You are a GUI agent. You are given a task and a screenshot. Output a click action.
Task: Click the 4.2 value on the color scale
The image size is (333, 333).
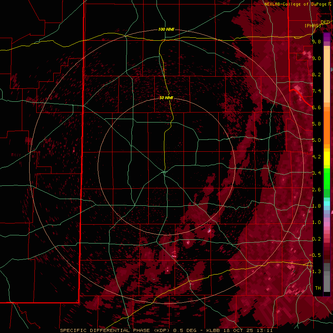click(316, 157)
